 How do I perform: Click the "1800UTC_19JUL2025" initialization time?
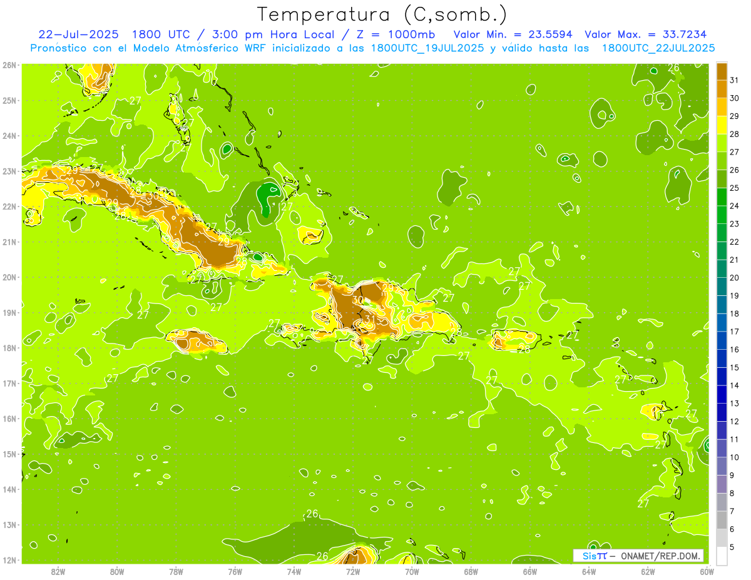click(x=428, y=48)
